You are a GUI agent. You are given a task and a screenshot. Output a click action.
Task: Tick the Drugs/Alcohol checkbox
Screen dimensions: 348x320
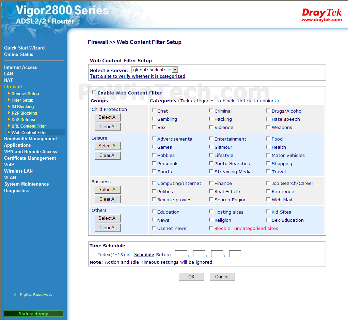click(268, 111)
